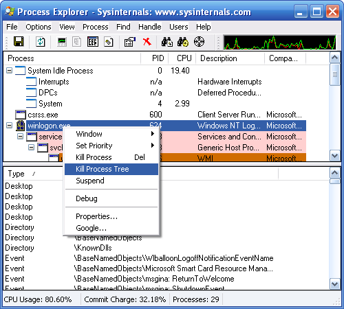Collapse the System Idle Process tree
This screenshot has width=344, height=309.
[x=9, y=71]
